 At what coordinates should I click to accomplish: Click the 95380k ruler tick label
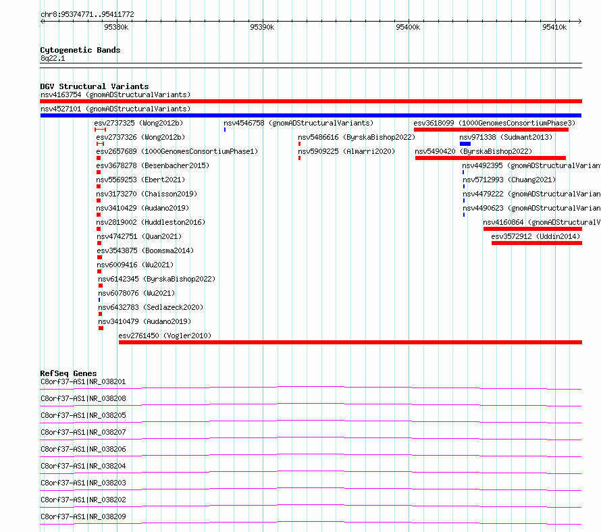click(116, 27)
